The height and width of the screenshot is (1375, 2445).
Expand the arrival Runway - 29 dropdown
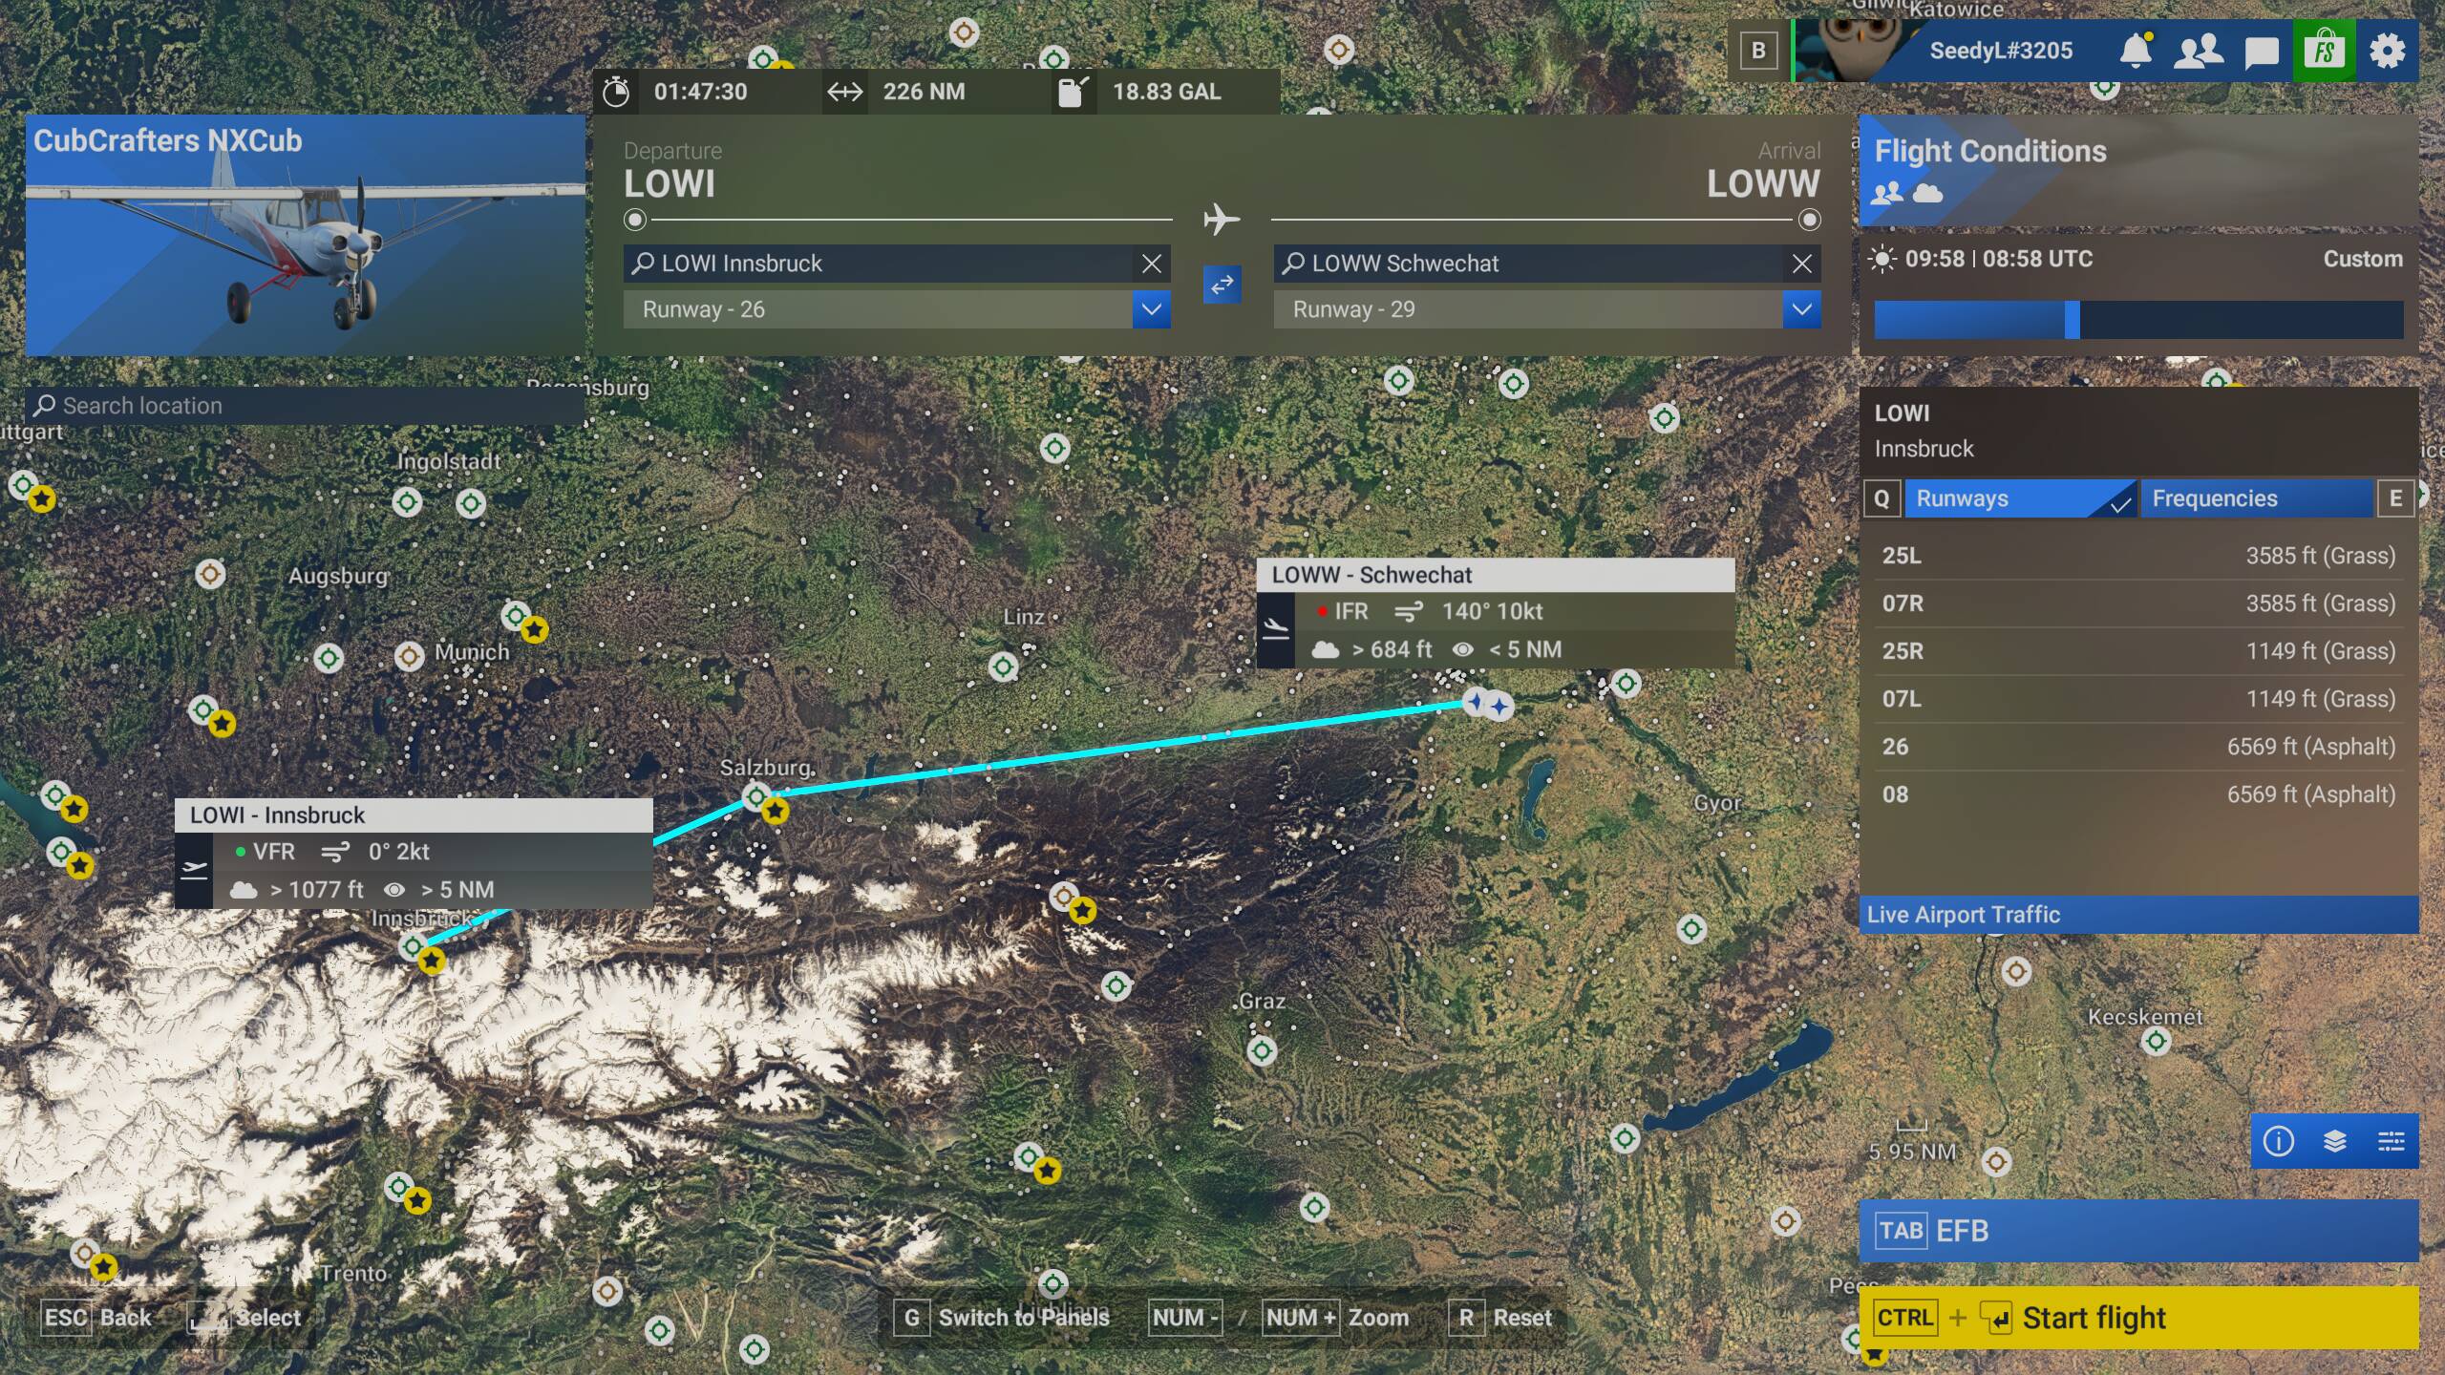[x=1801, y=309]
